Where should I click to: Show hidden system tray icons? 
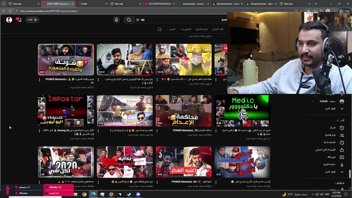point(313,194)
